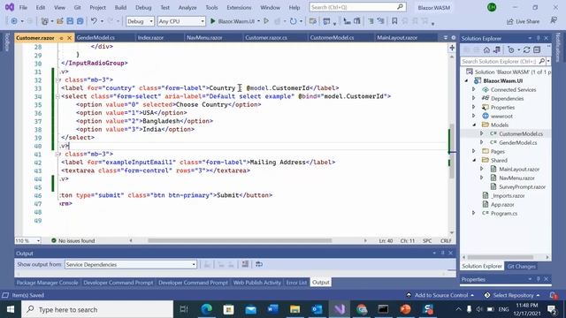Open the Build menu
Viewport: 566px width, 318px height.
120,7
